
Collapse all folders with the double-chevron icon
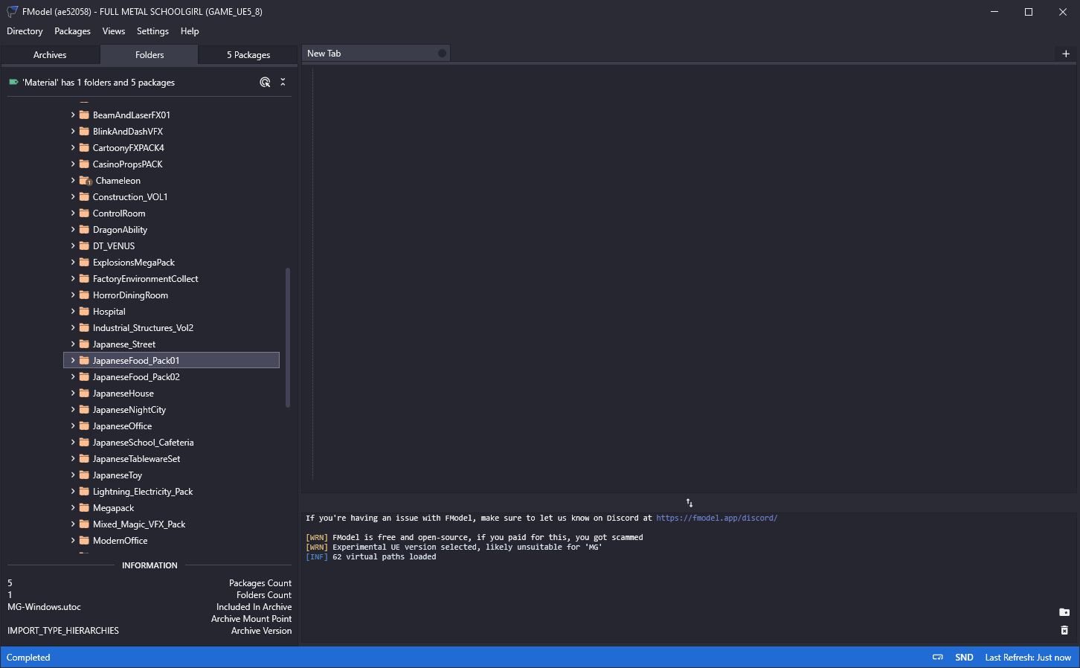coord(283,83)
